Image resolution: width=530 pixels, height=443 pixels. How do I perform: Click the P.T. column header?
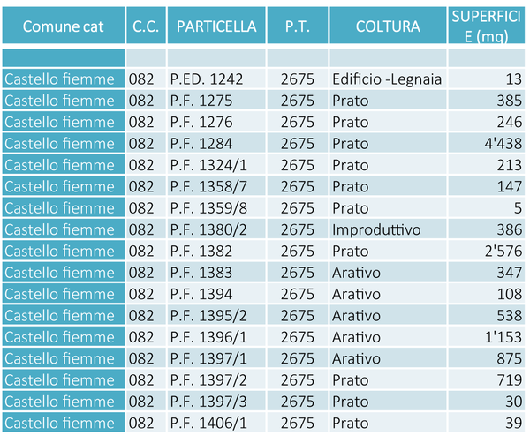click(298, 26)
